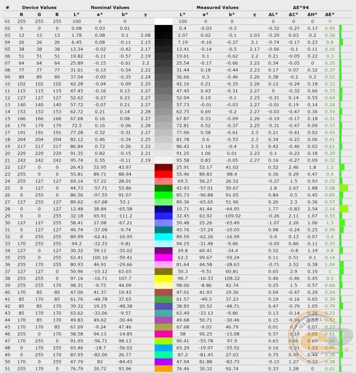Click nominal b* value '107.7'

coord(125,278)
